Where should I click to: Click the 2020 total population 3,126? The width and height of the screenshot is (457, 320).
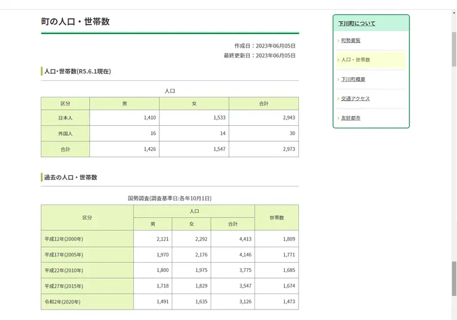[245, 302]
